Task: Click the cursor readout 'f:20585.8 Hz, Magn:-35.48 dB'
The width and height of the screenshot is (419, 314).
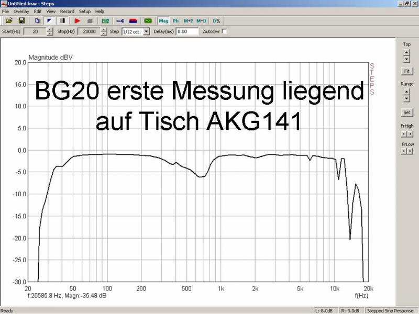Action: click(x=67, y=296)
